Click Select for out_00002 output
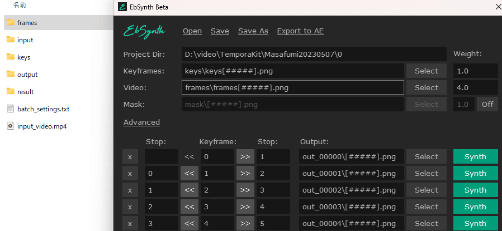The width and height of the screenshot is (502, 231). [427, 190]
